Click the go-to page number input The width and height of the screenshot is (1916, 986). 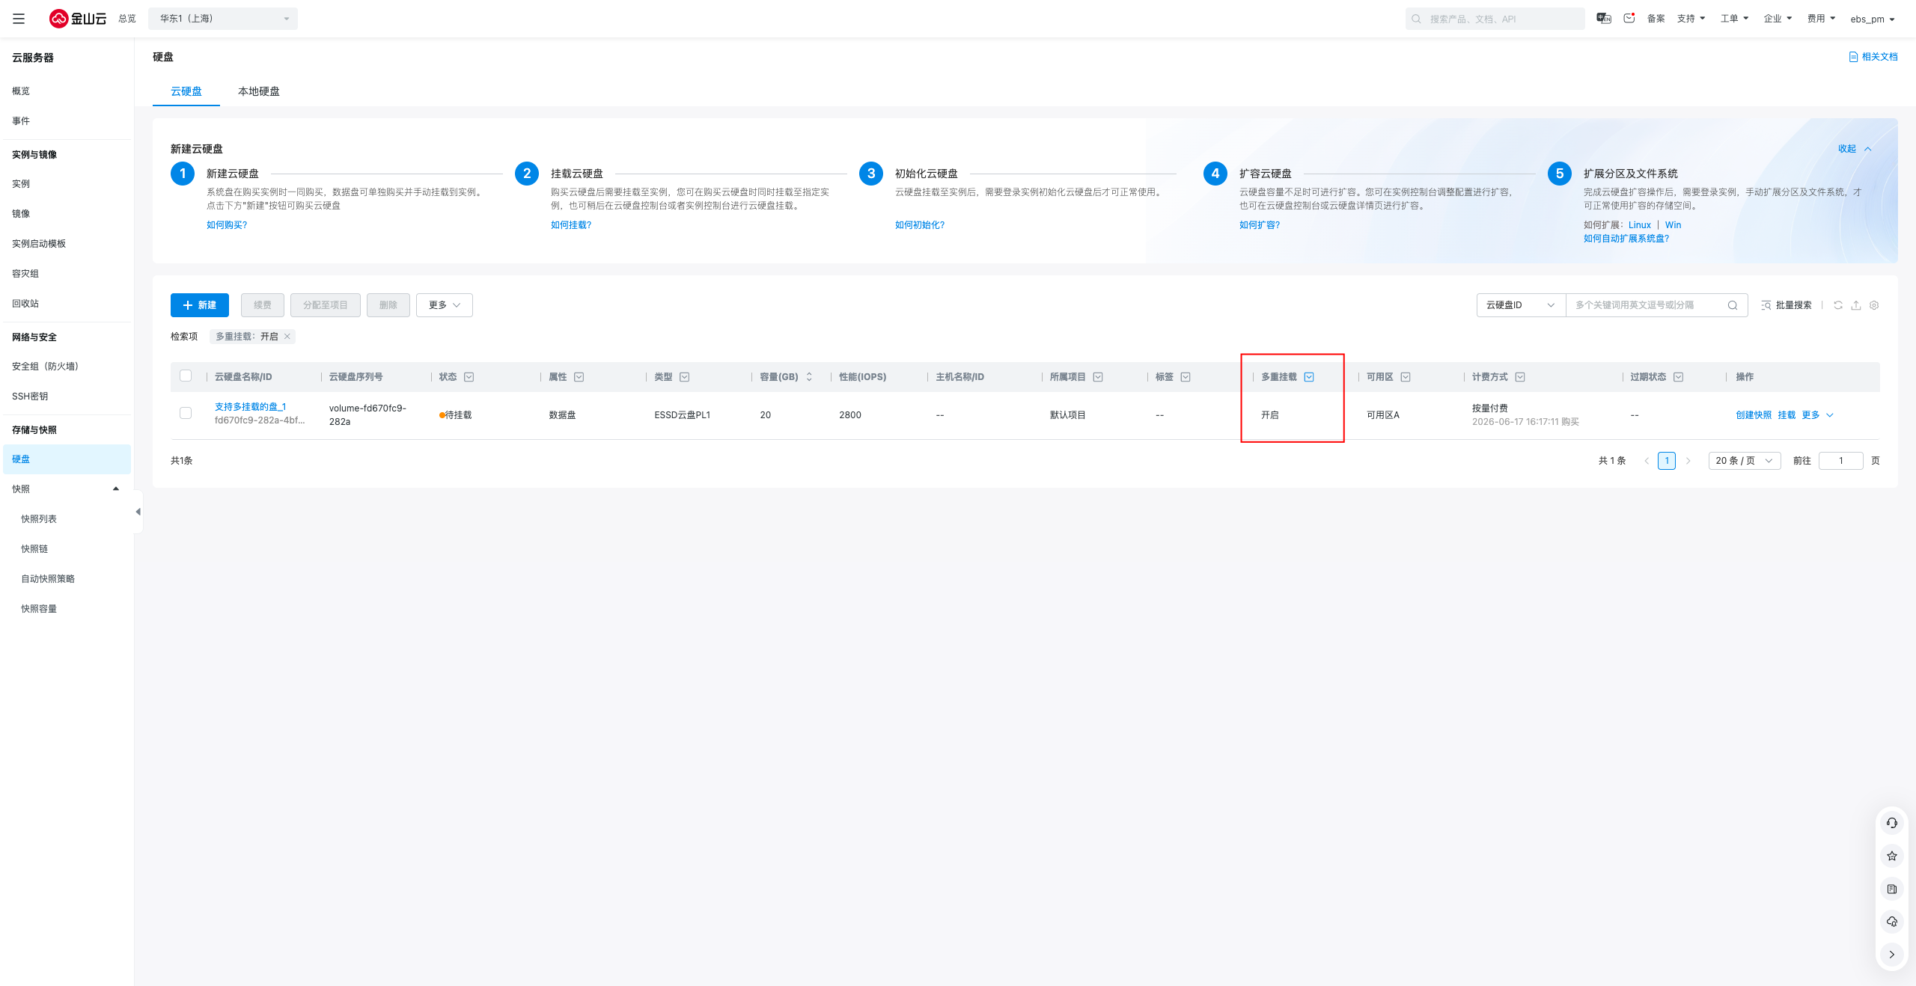click(x=1841, y=461)
